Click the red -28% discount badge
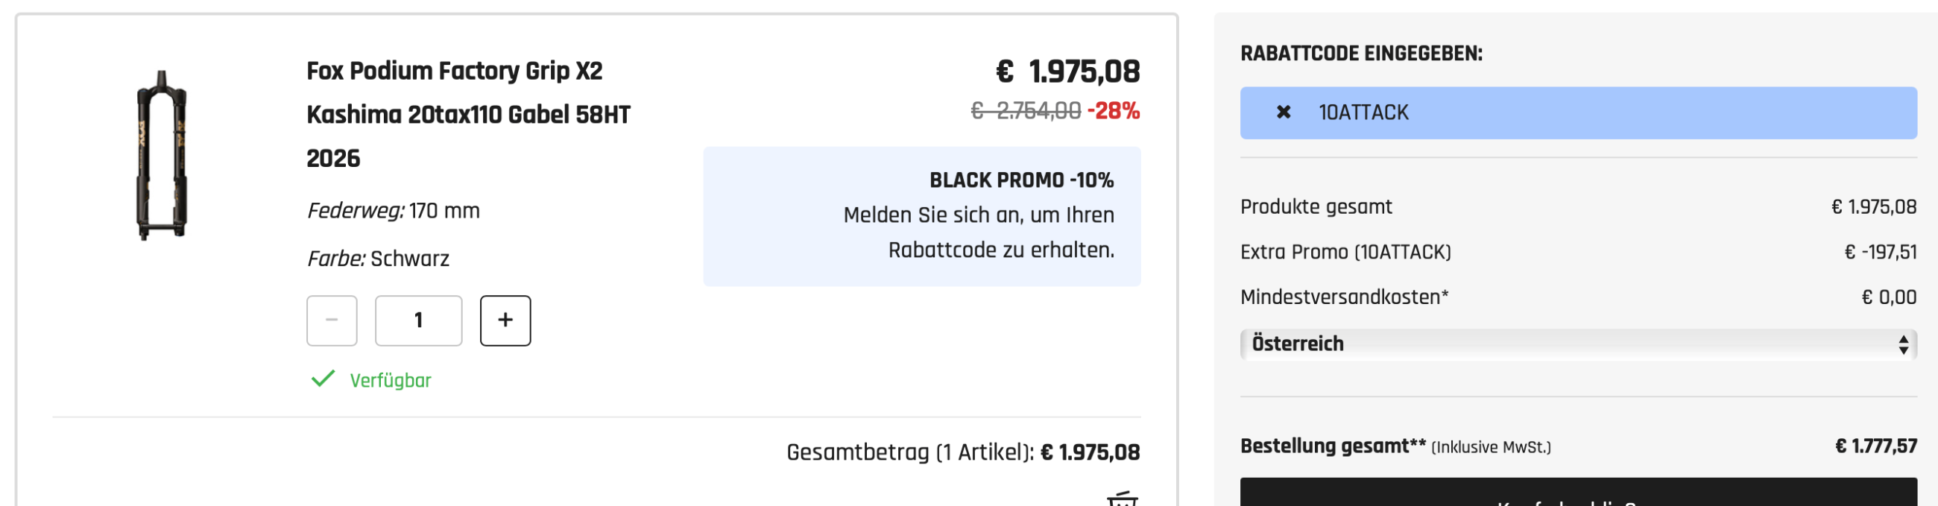The height and width of the screenshot is (506, 1938). coord(1114,111)
